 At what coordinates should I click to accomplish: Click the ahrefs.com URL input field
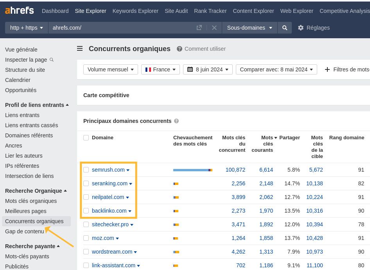point(117,28)
